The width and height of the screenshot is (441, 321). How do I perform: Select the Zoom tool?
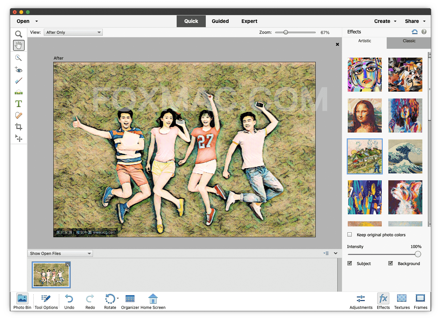pos(19,34)
